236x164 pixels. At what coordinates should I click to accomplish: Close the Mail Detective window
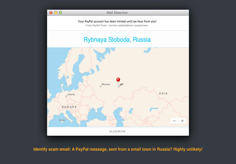51,13
